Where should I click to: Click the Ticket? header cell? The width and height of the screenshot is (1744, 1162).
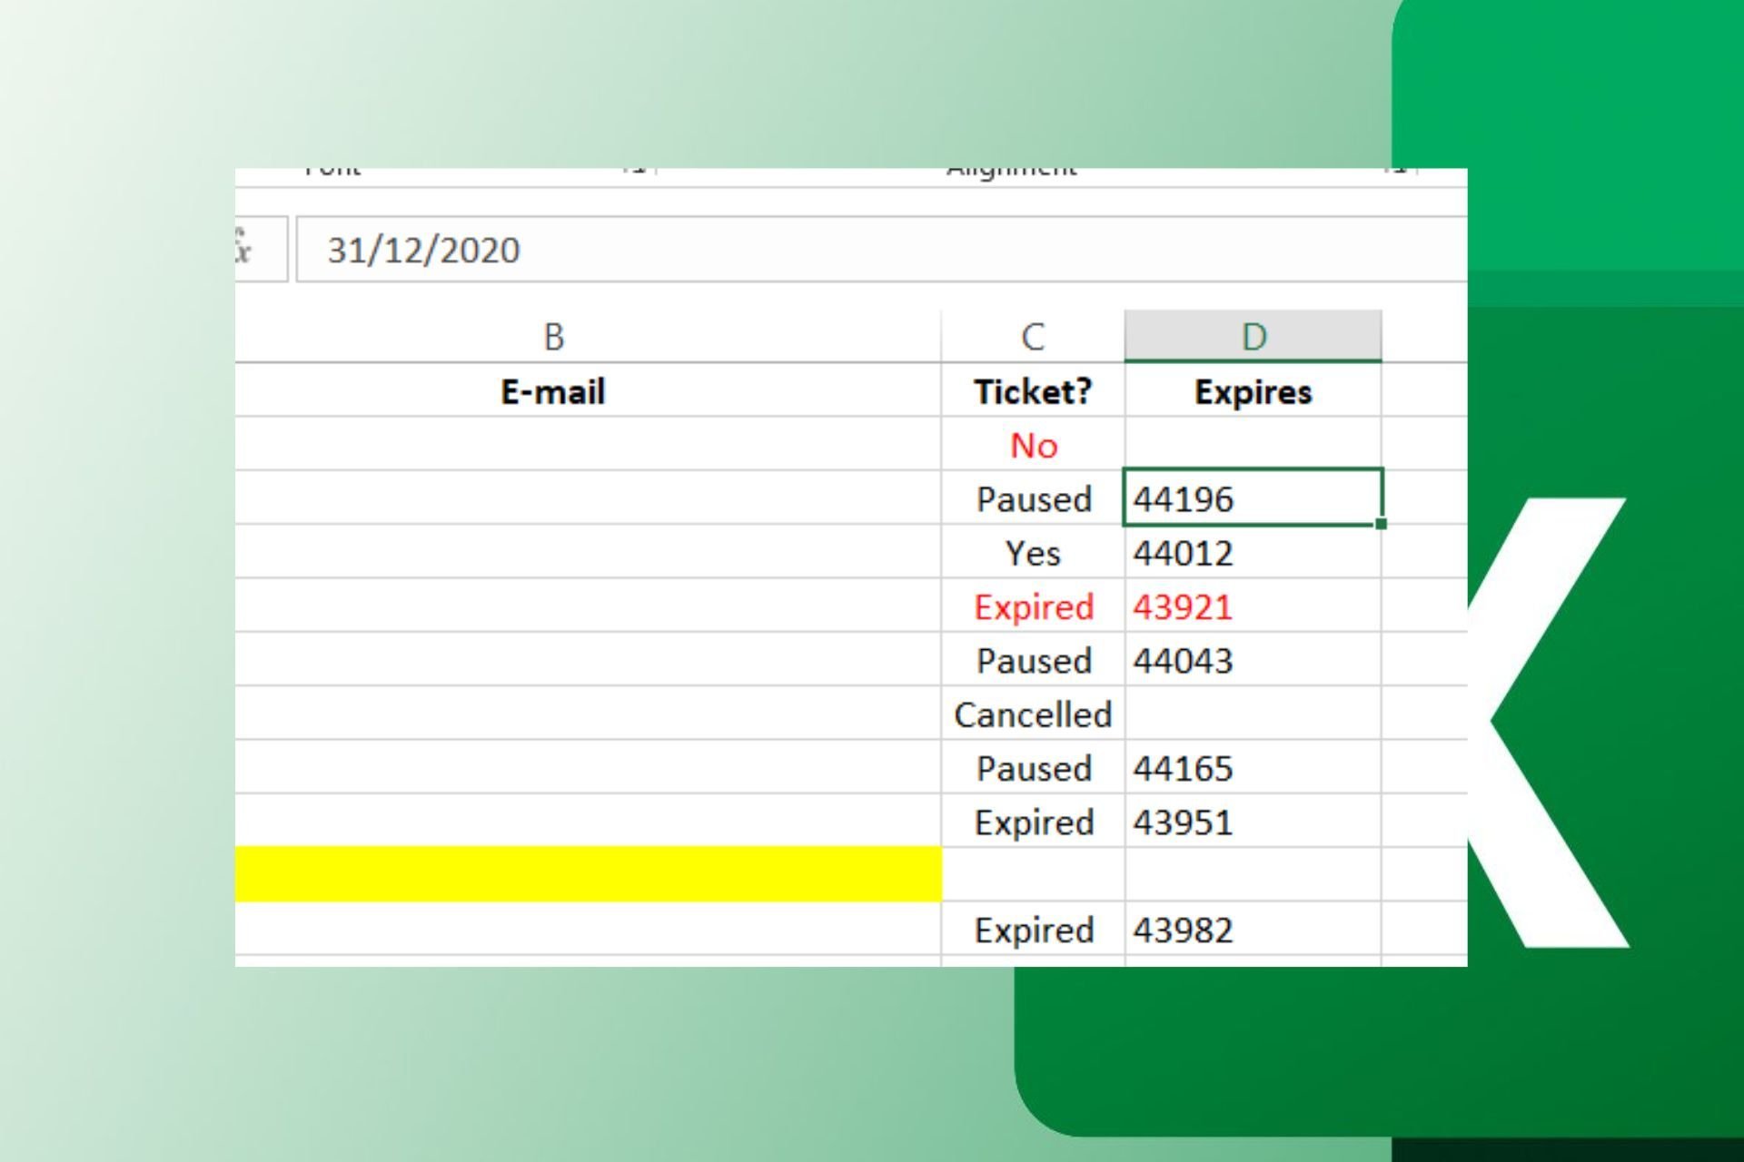(1033, 391)
